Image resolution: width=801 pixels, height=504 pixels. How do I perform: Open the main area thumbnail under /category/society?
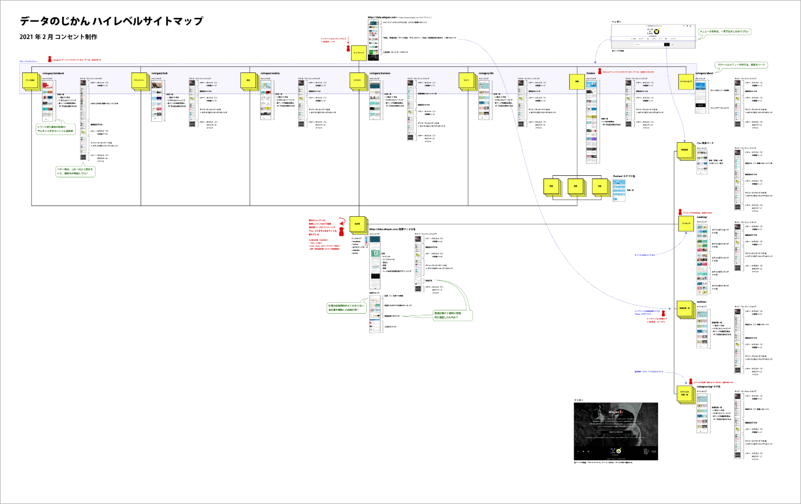pos(266,100)
